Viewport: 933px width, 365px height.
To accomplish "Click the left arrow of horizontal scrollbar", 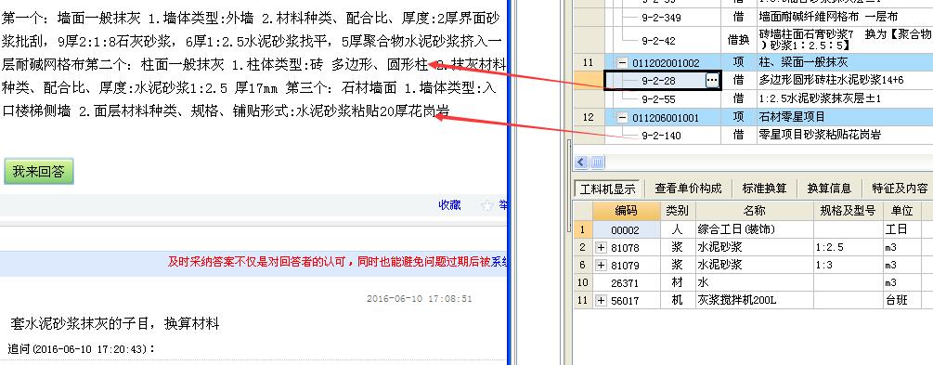I will click(x=582, y=162).
